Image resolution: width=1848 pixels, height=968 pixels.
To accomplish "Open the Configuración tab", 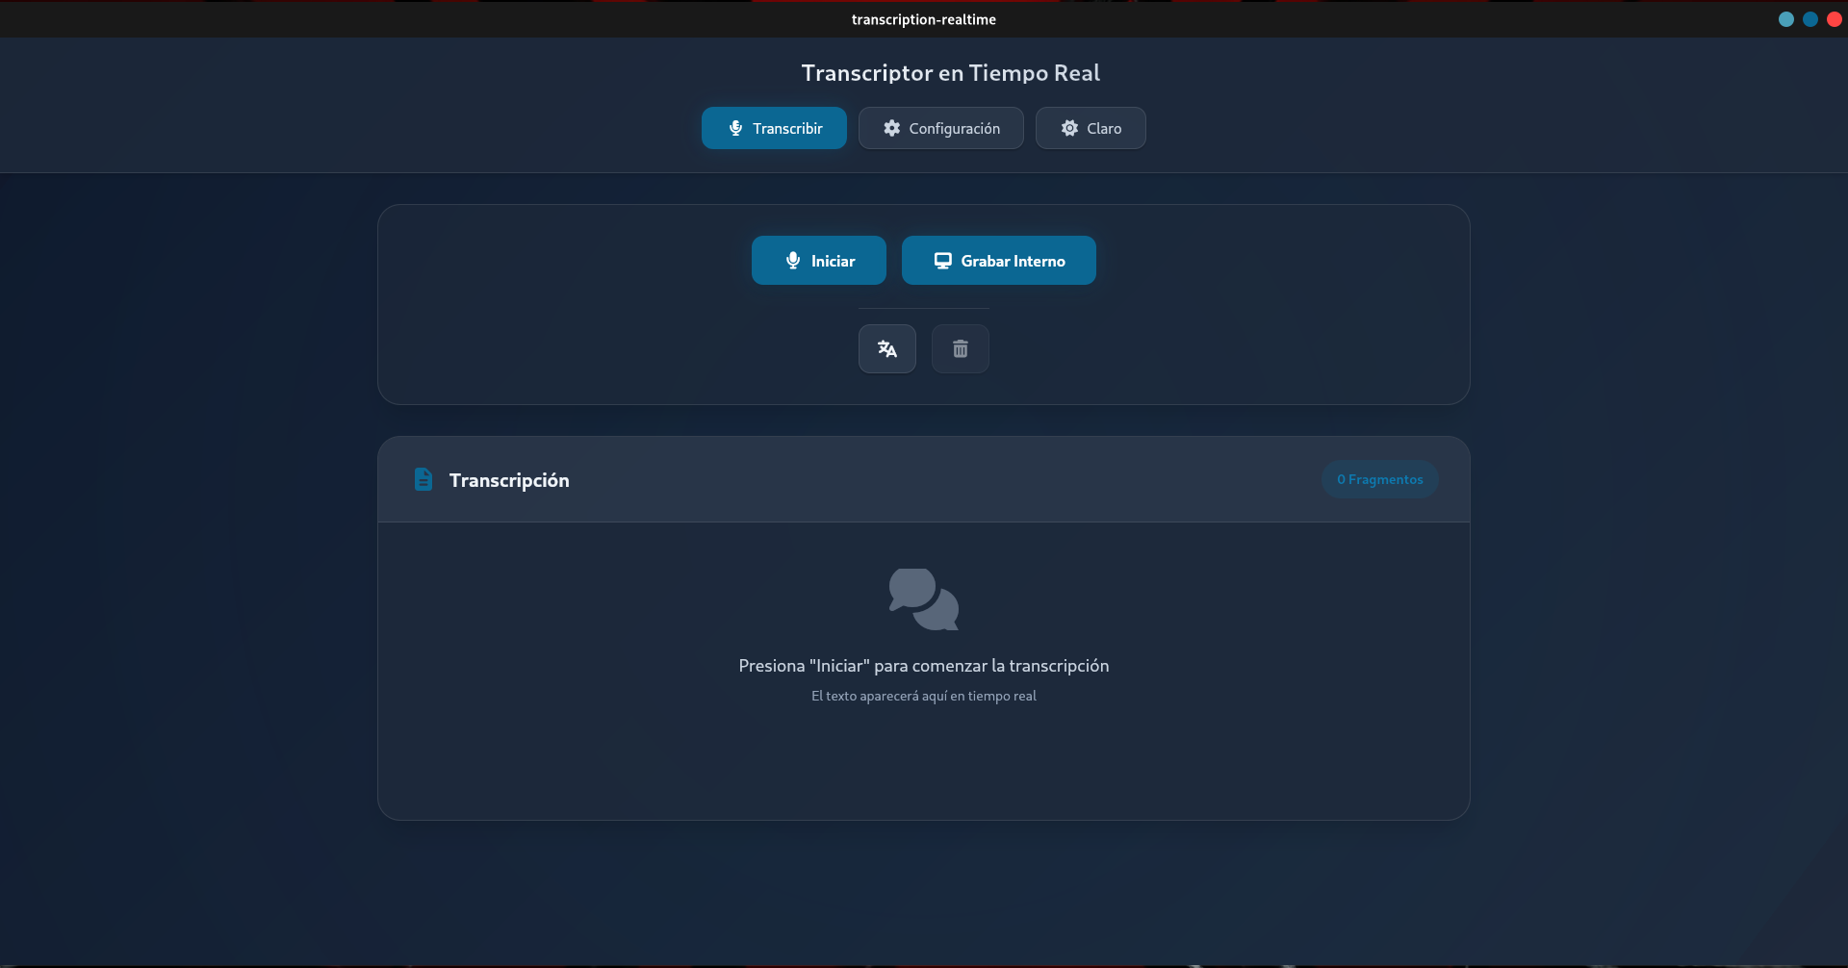I will pyautogui.click(x=940, y=128).
